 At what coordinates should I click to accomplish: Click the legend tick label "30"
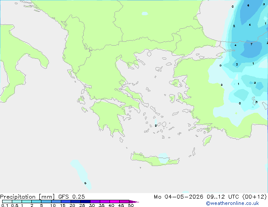(92, 205)
